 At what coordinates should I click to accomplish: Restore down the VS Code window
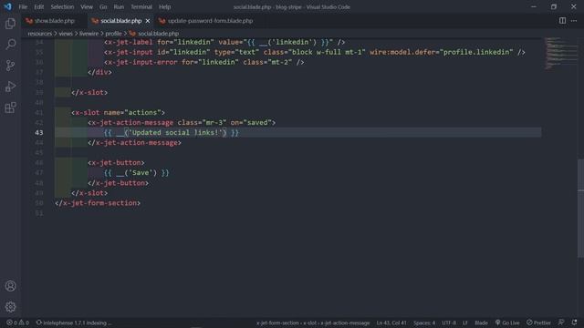(554, 6)
